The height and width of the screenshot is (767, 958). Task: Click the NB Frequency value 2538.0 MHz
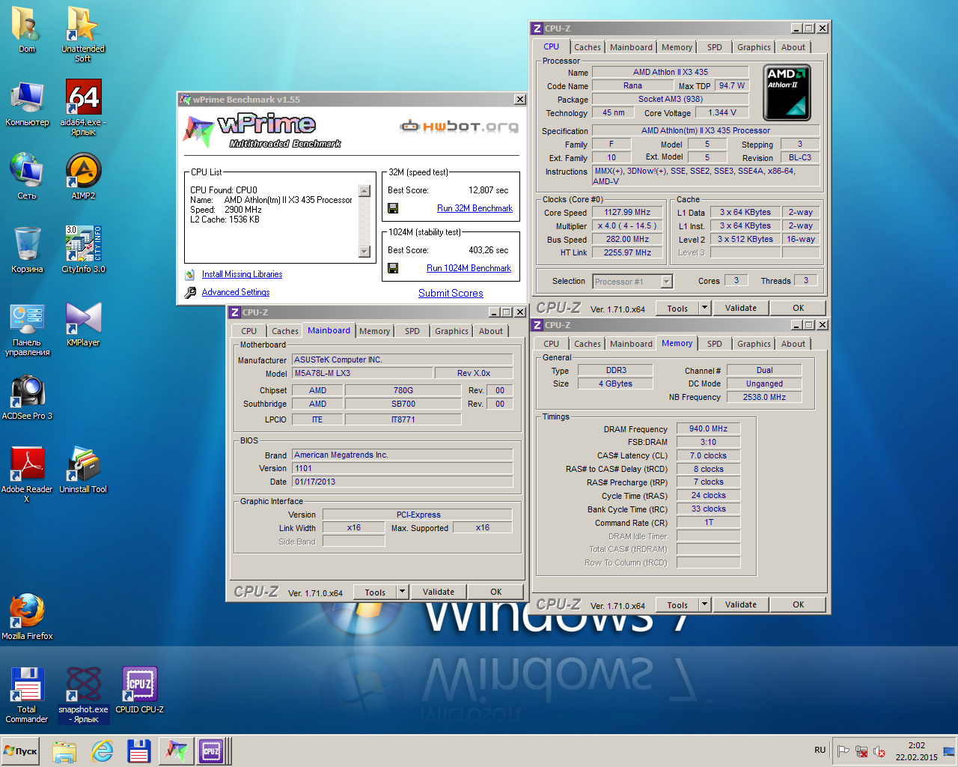[764, 397]
